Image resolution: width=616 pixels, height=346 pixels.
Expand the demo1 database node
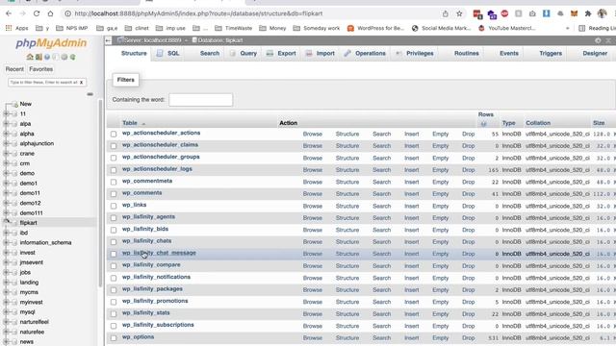(x=6, y=184)
